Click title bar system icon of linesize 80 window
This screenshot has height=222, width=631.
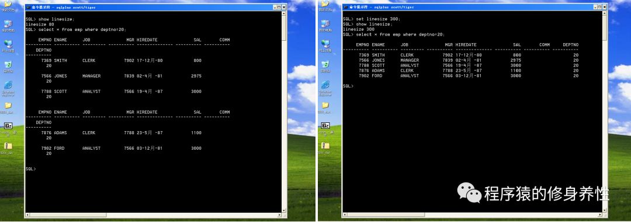(29, 7)
